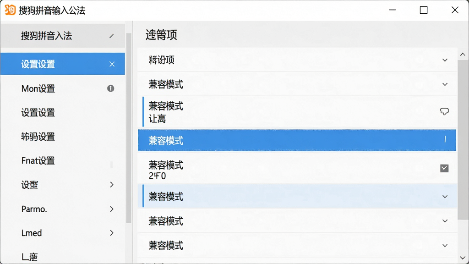Click the scroll down arrow of right scrollbar
This screenshot has width=469, height=264.
tap(463, 258)
